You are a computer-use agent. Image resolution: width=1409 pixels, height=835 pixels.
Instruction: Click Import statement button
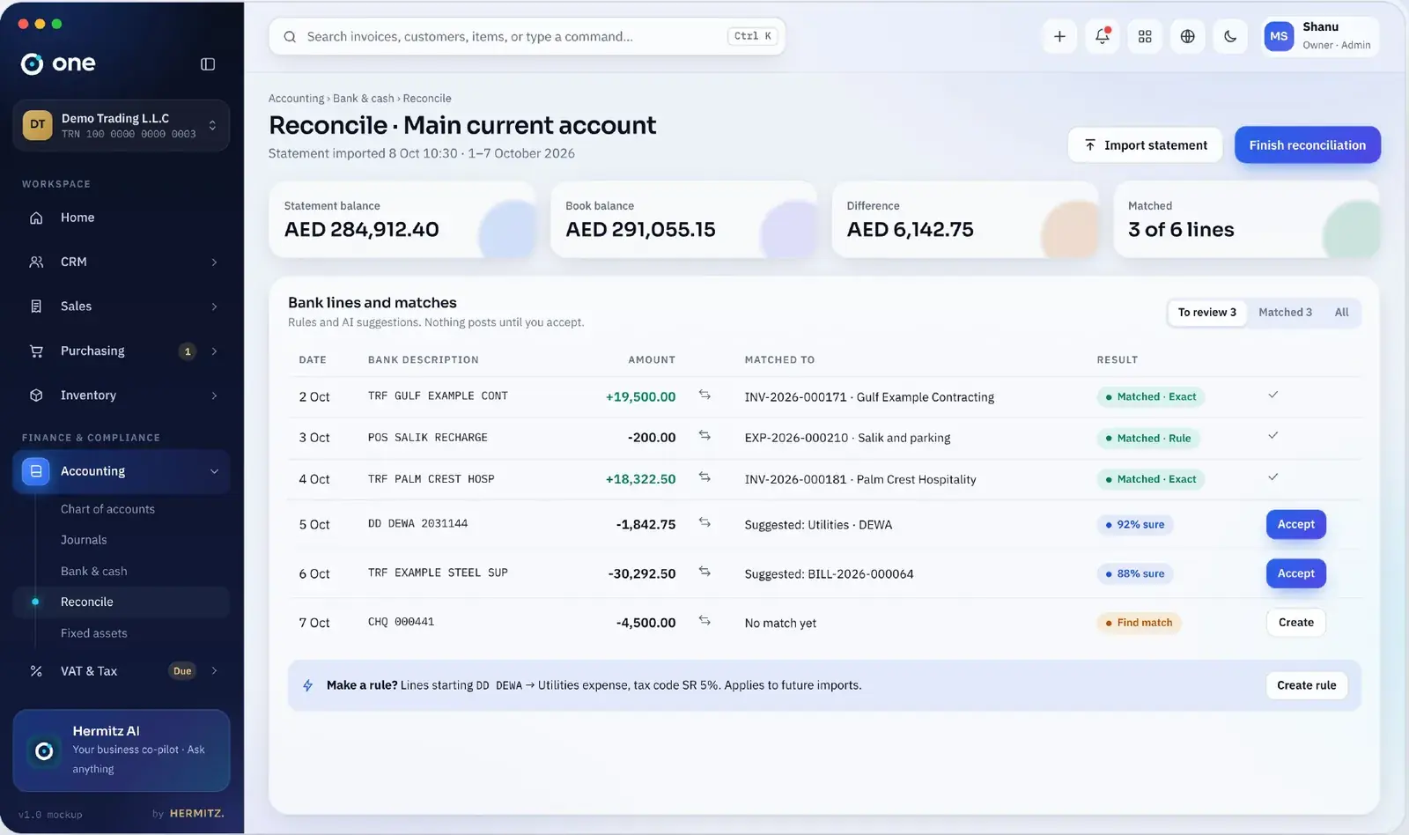coord(1145,145)
